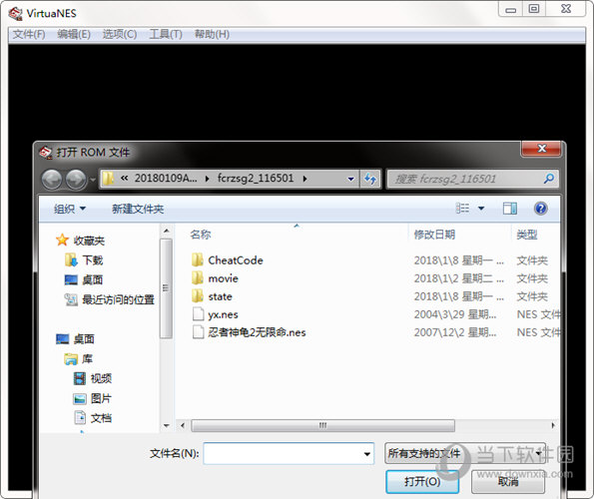Viewport: 594px width, 499px height.
Task: Sort by 名称 column header
Action: click(x=201, y=235)
